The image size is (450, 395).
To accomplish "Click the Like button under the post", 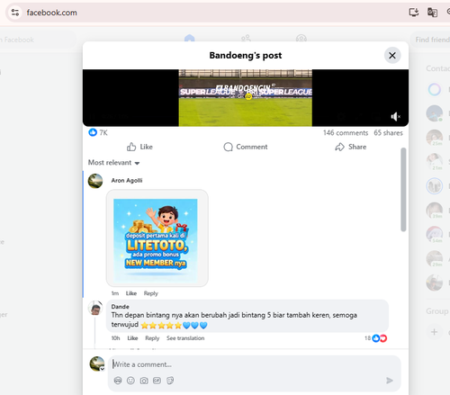I will [139, 147].
